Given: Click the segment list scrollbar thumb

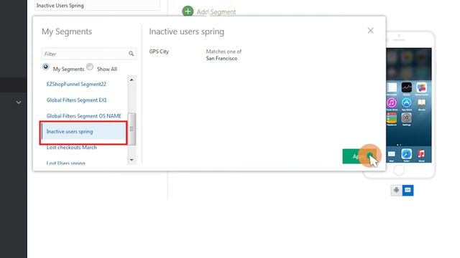Looking at the screenshot, I should click(x=132, y=129).
